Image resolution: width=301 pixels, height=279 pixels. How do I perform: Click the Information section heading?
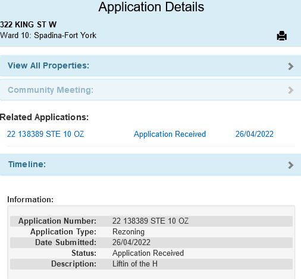(30, 199)
